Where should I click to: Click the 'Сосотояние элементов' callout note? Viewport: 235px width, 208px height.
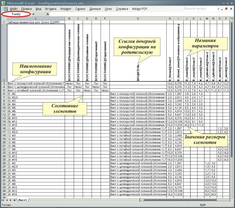(x=65, y=108)
